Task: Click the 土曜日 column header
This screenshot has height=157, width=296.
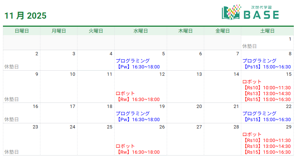Action: 267,31
